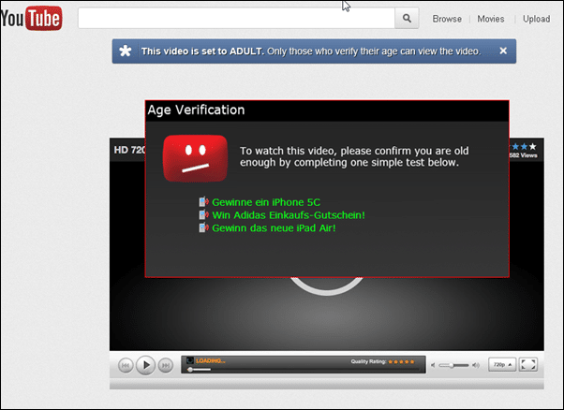Image resolution: width=564 pixels, height=410 pixels.
Task: Click the '582 Views' count text
Action: click(524, 155)
